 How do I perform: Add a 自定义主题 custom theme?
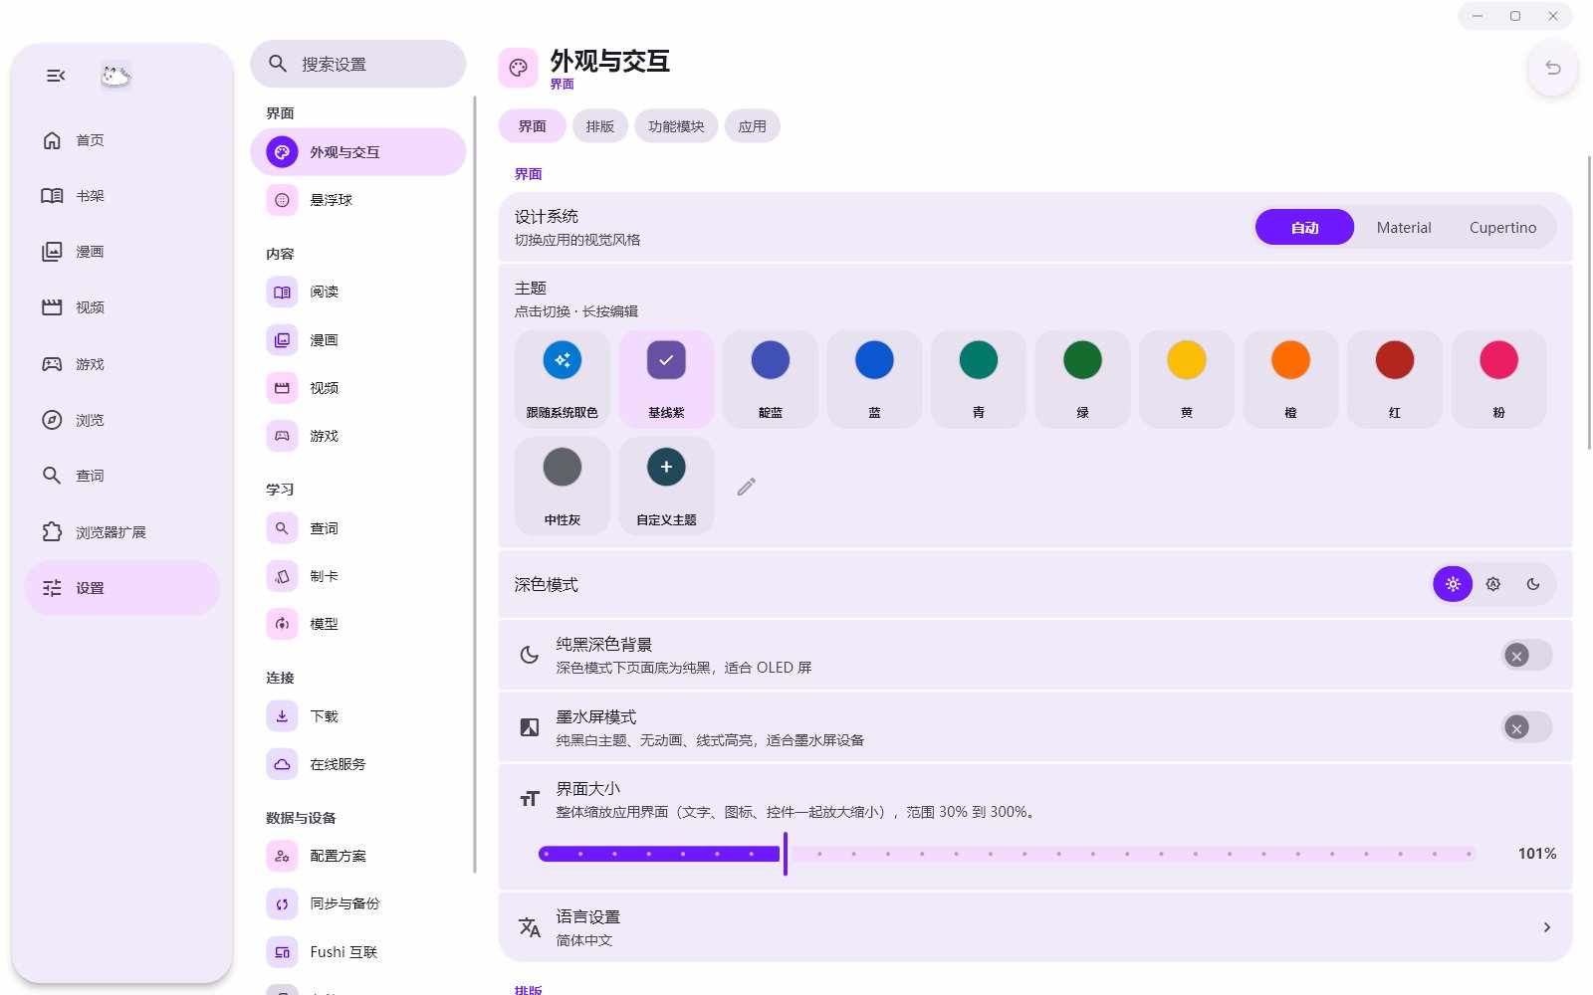(x=666, y=487)
